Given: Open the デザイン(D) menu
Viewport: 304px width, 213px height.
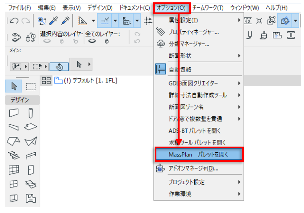Looking at the screenshot, I should pyautogui.click(x=100, y=8).
